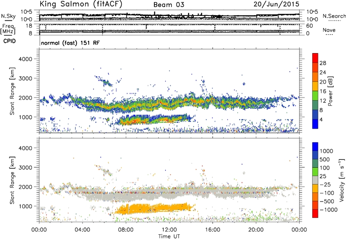Viewport: 346px width, 239px height.
Task: Click the red top segment of power colorbar
Action: (x=315, y=58)
